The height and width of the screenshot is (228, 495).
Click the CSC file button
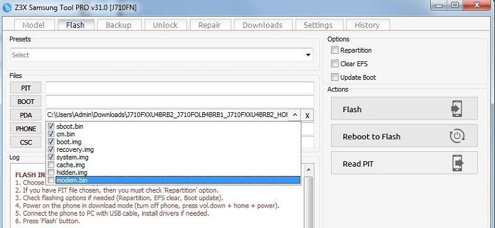click(26, 142)
